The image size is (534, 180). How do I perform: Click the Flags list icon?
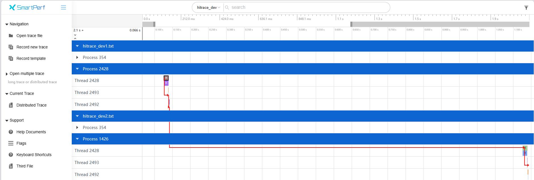pyautogui.click(x=11, y=143)
